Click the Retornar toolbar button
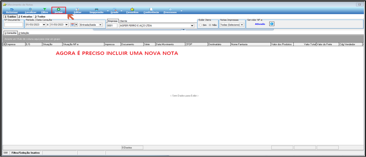The image size is (366, 157). pos(12,10)
